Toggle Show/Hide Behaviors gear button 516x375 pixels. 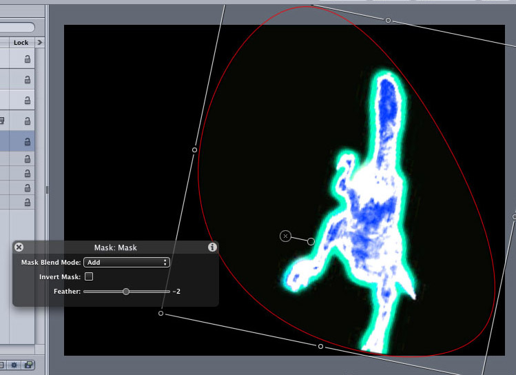(14, 365)
